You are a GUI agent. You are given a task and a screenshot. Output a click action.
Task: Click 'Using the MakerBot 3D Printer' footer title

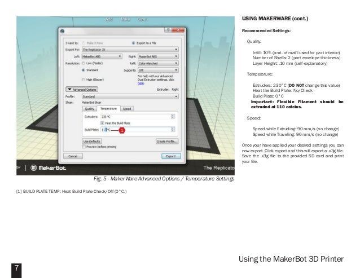tap(291, 259)
